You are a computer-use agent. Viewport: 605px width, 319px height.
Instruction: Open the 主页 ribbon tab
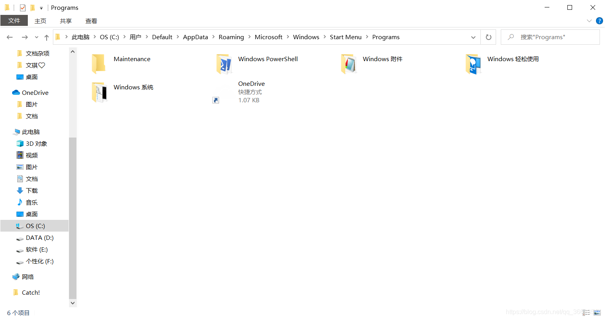tap(40, 21)
